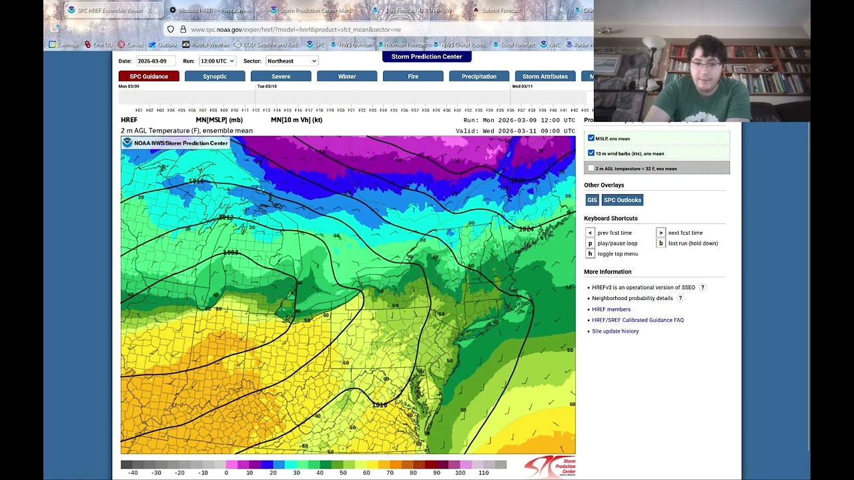Select forecast hour F12 on the timeline

pyautogui.click(x=256, y=110)
